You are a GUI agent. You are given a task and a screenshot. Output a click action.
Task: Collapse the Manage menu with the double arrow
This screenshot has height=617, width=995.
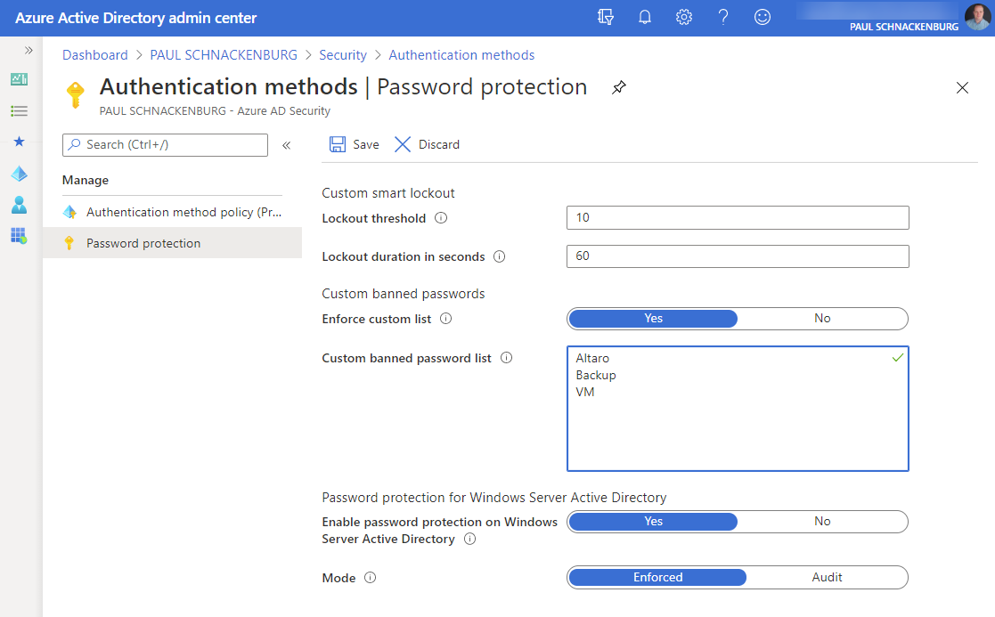286,145
